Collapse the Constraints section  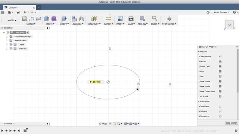pyautogui.click(x=199, y=101)
